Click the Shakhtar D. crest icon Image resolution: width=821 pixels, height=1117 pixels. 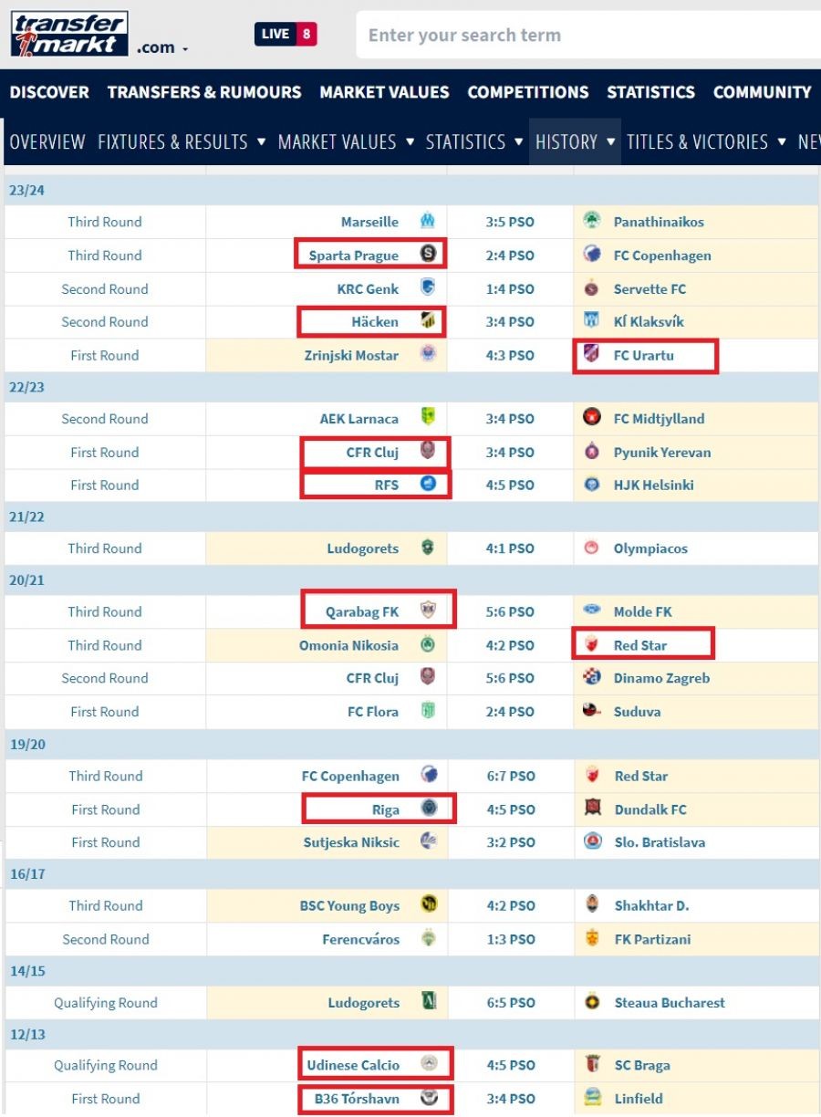click(593, 905)
